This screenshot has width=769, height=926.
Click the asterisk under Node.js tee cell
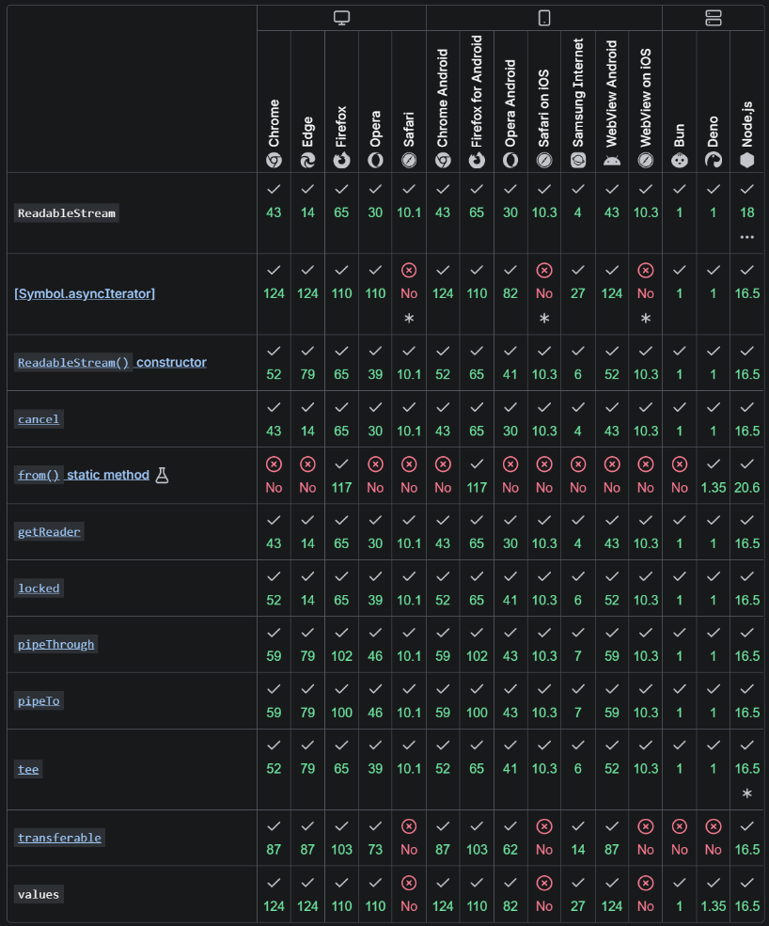tap(747, 793)
